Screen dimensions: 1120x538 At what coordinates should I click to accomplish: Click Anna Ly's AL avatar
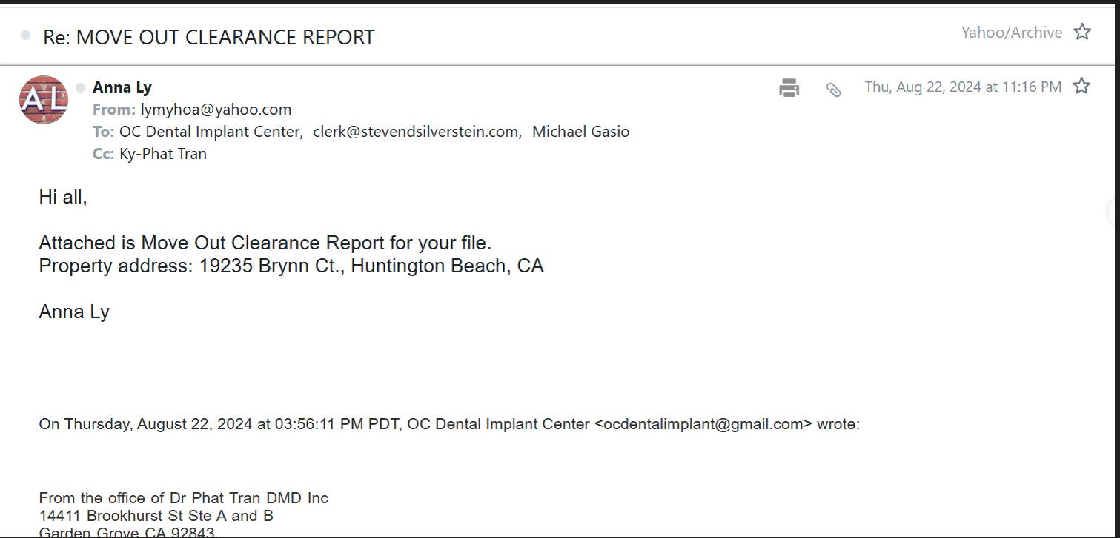coord(44,100)
